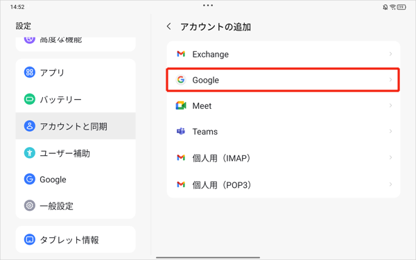Image resolution: width=416 pixels, height=260 pixels.
Task: Tap the green バッテリー icon
Action: 29,99
